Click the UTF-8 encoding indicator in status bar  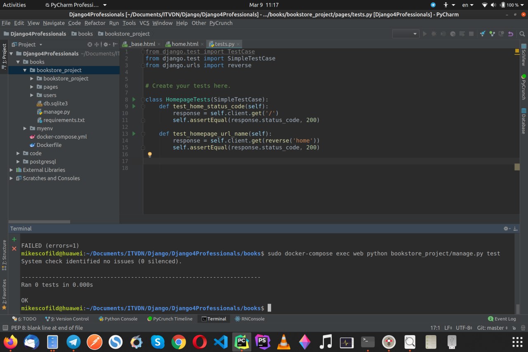click(x=464, y=328)
